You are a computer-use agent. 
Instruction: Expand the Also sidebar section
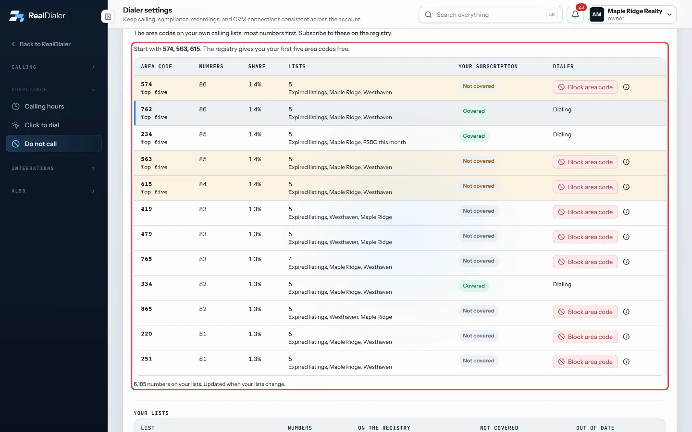[54, 191]
